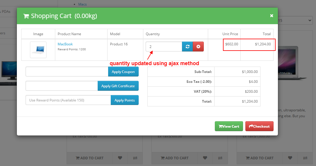Click the blue update quantity refresh icon
316x166 pixels.
point(188,47)
